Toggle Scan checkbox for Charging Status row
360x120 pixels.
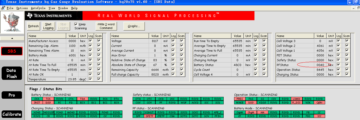pyautogui.click(x=347, y=75)
